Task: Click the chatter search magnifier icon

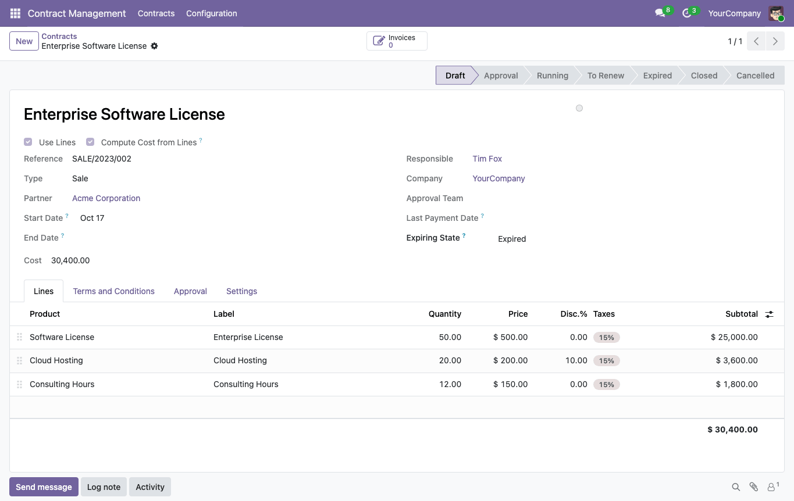Action: (736, 487)
